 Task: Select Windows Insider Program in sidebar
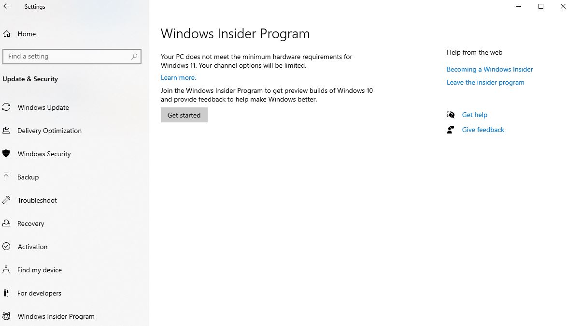tap(56, 316)
